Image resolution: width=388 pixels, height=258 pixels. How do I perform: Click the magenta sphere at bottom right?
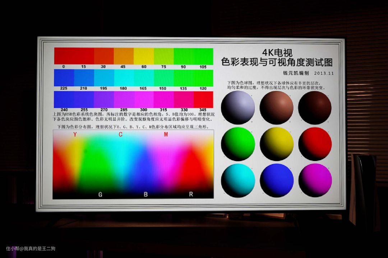point(315,180)
